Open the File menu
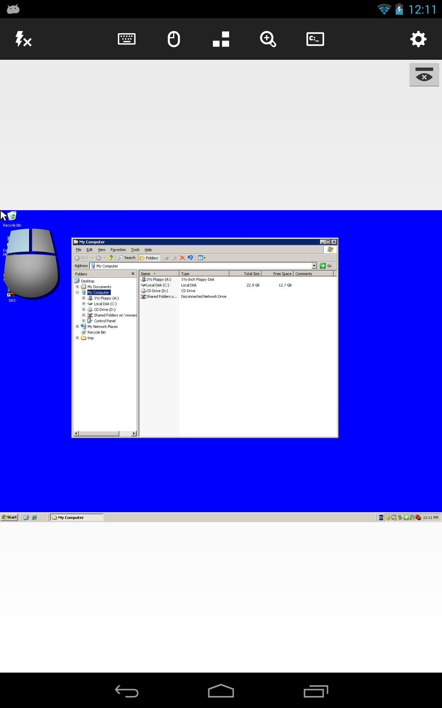 tap(78, 250)
